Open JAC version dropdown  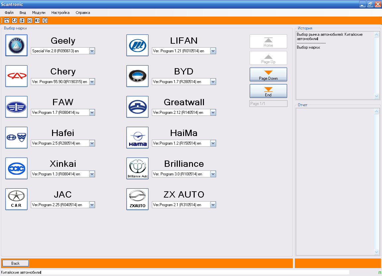(x=92, y=205)
